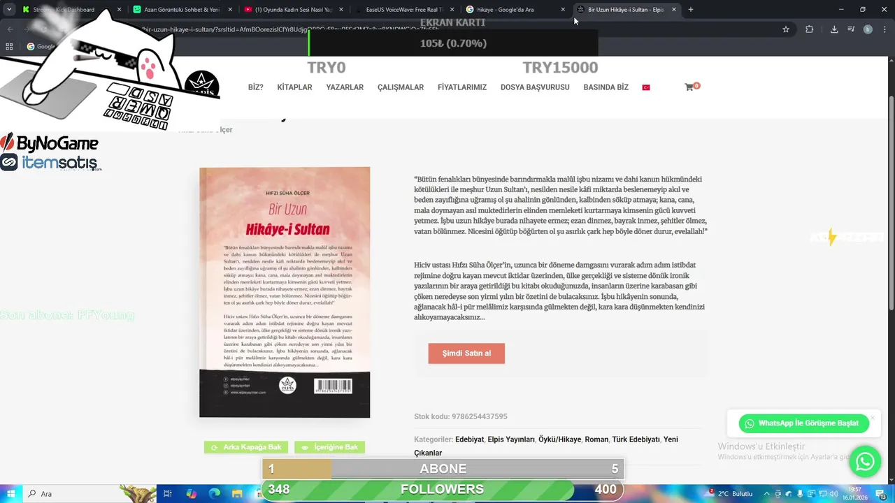Open the notification center icon
This screenshot has height=503, width=895.
tap(881, 493)
